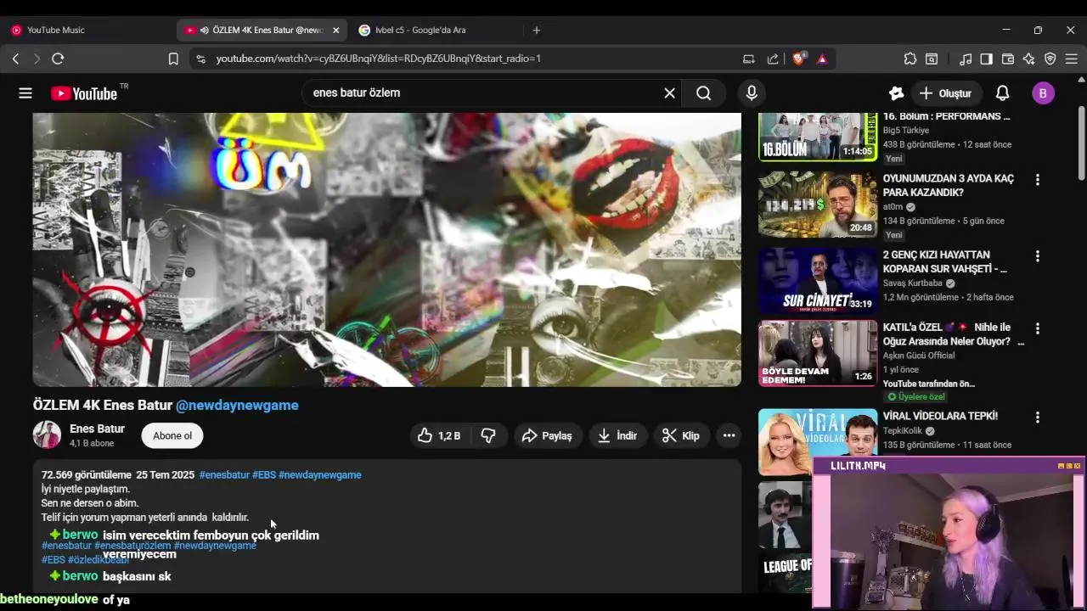Open more actions under the video
This screenshot has width=1087, height=611.
point(729,435)
